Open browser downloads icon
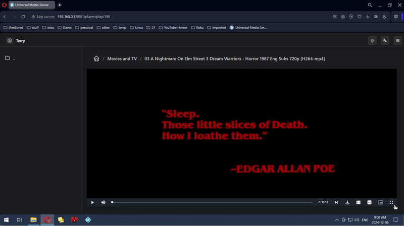 (368, 17)
